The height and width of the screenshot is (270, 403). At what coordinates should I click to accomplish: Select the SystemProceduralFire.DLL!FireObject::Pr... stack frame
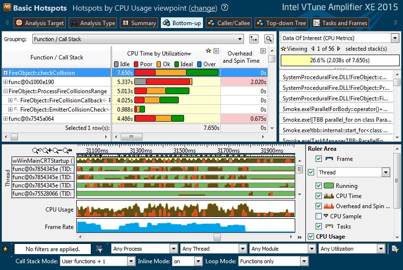336,88
